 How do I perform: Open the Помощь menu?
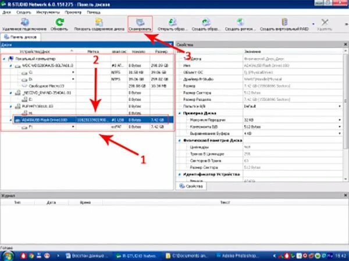click(x=94, y=12)
